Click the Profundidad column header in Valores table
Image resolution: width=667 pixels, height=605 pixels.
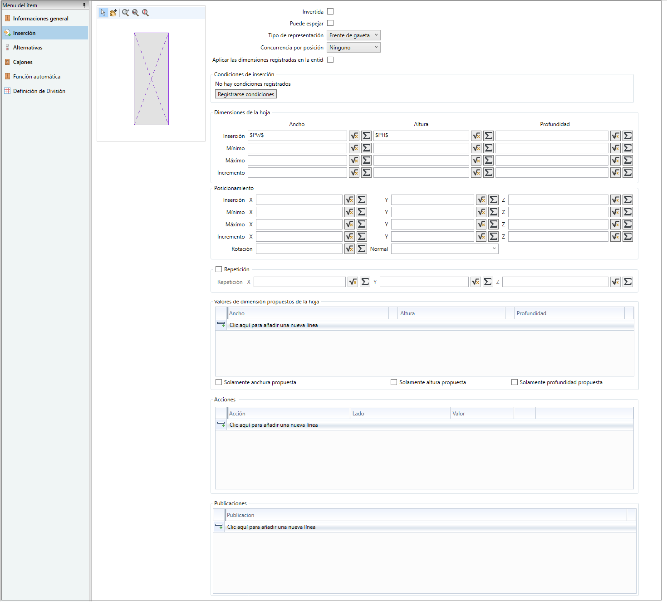pyautogui.click(x=569, y=313)
